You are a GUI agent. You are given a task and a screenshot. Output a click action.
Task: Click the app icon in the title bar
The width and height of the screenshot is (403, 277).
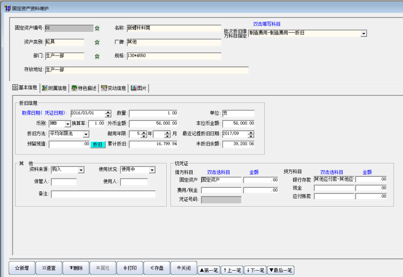[x=8, y=8]
